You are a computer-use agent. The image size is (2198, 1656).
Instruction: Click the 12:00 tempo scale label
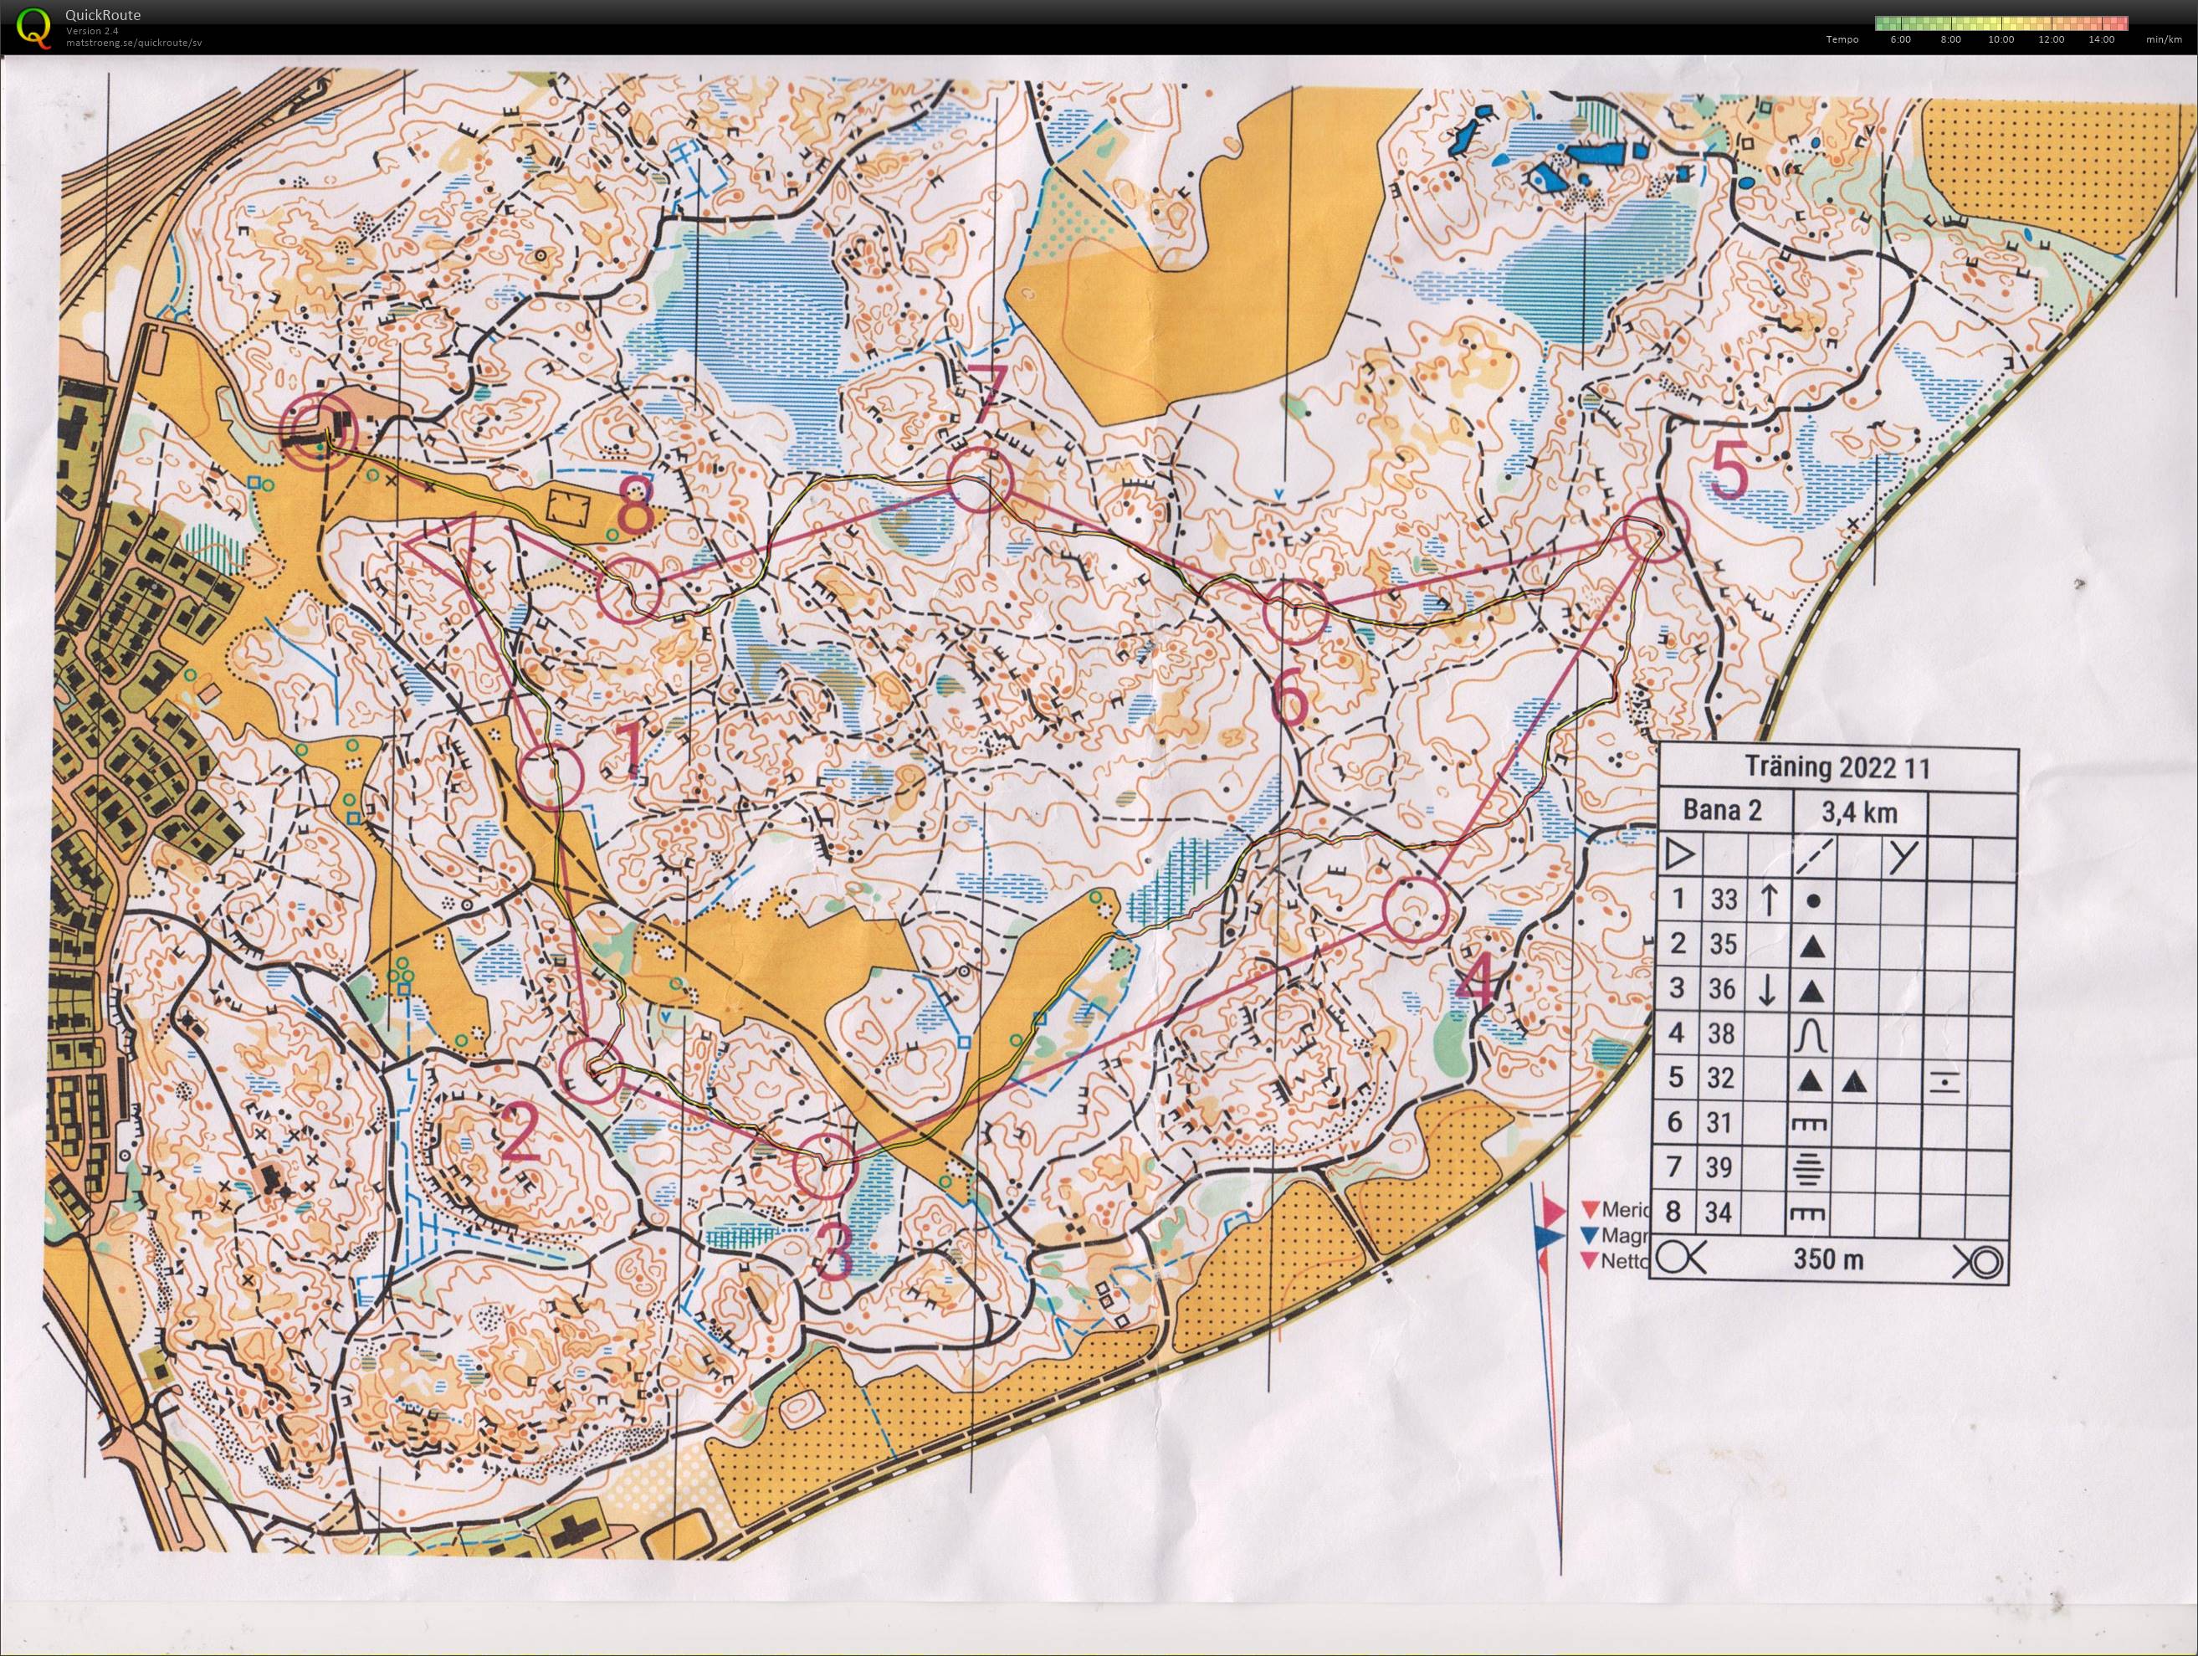pyautogui.click(x=2051, y=40)
